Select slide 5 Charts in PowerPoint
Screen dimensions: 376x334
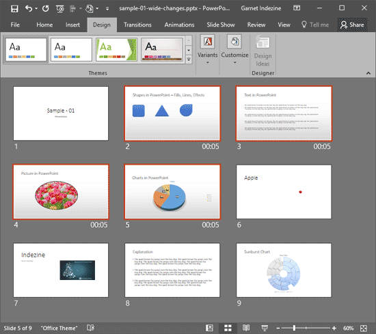(172, 192)
